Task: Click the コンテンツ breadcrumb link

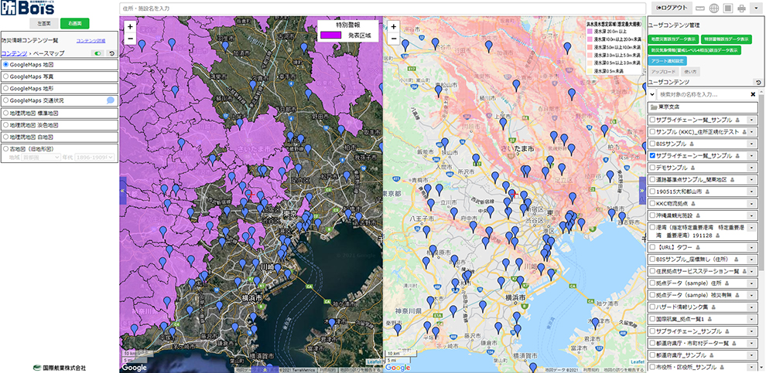Action: [x=13, y=53]
